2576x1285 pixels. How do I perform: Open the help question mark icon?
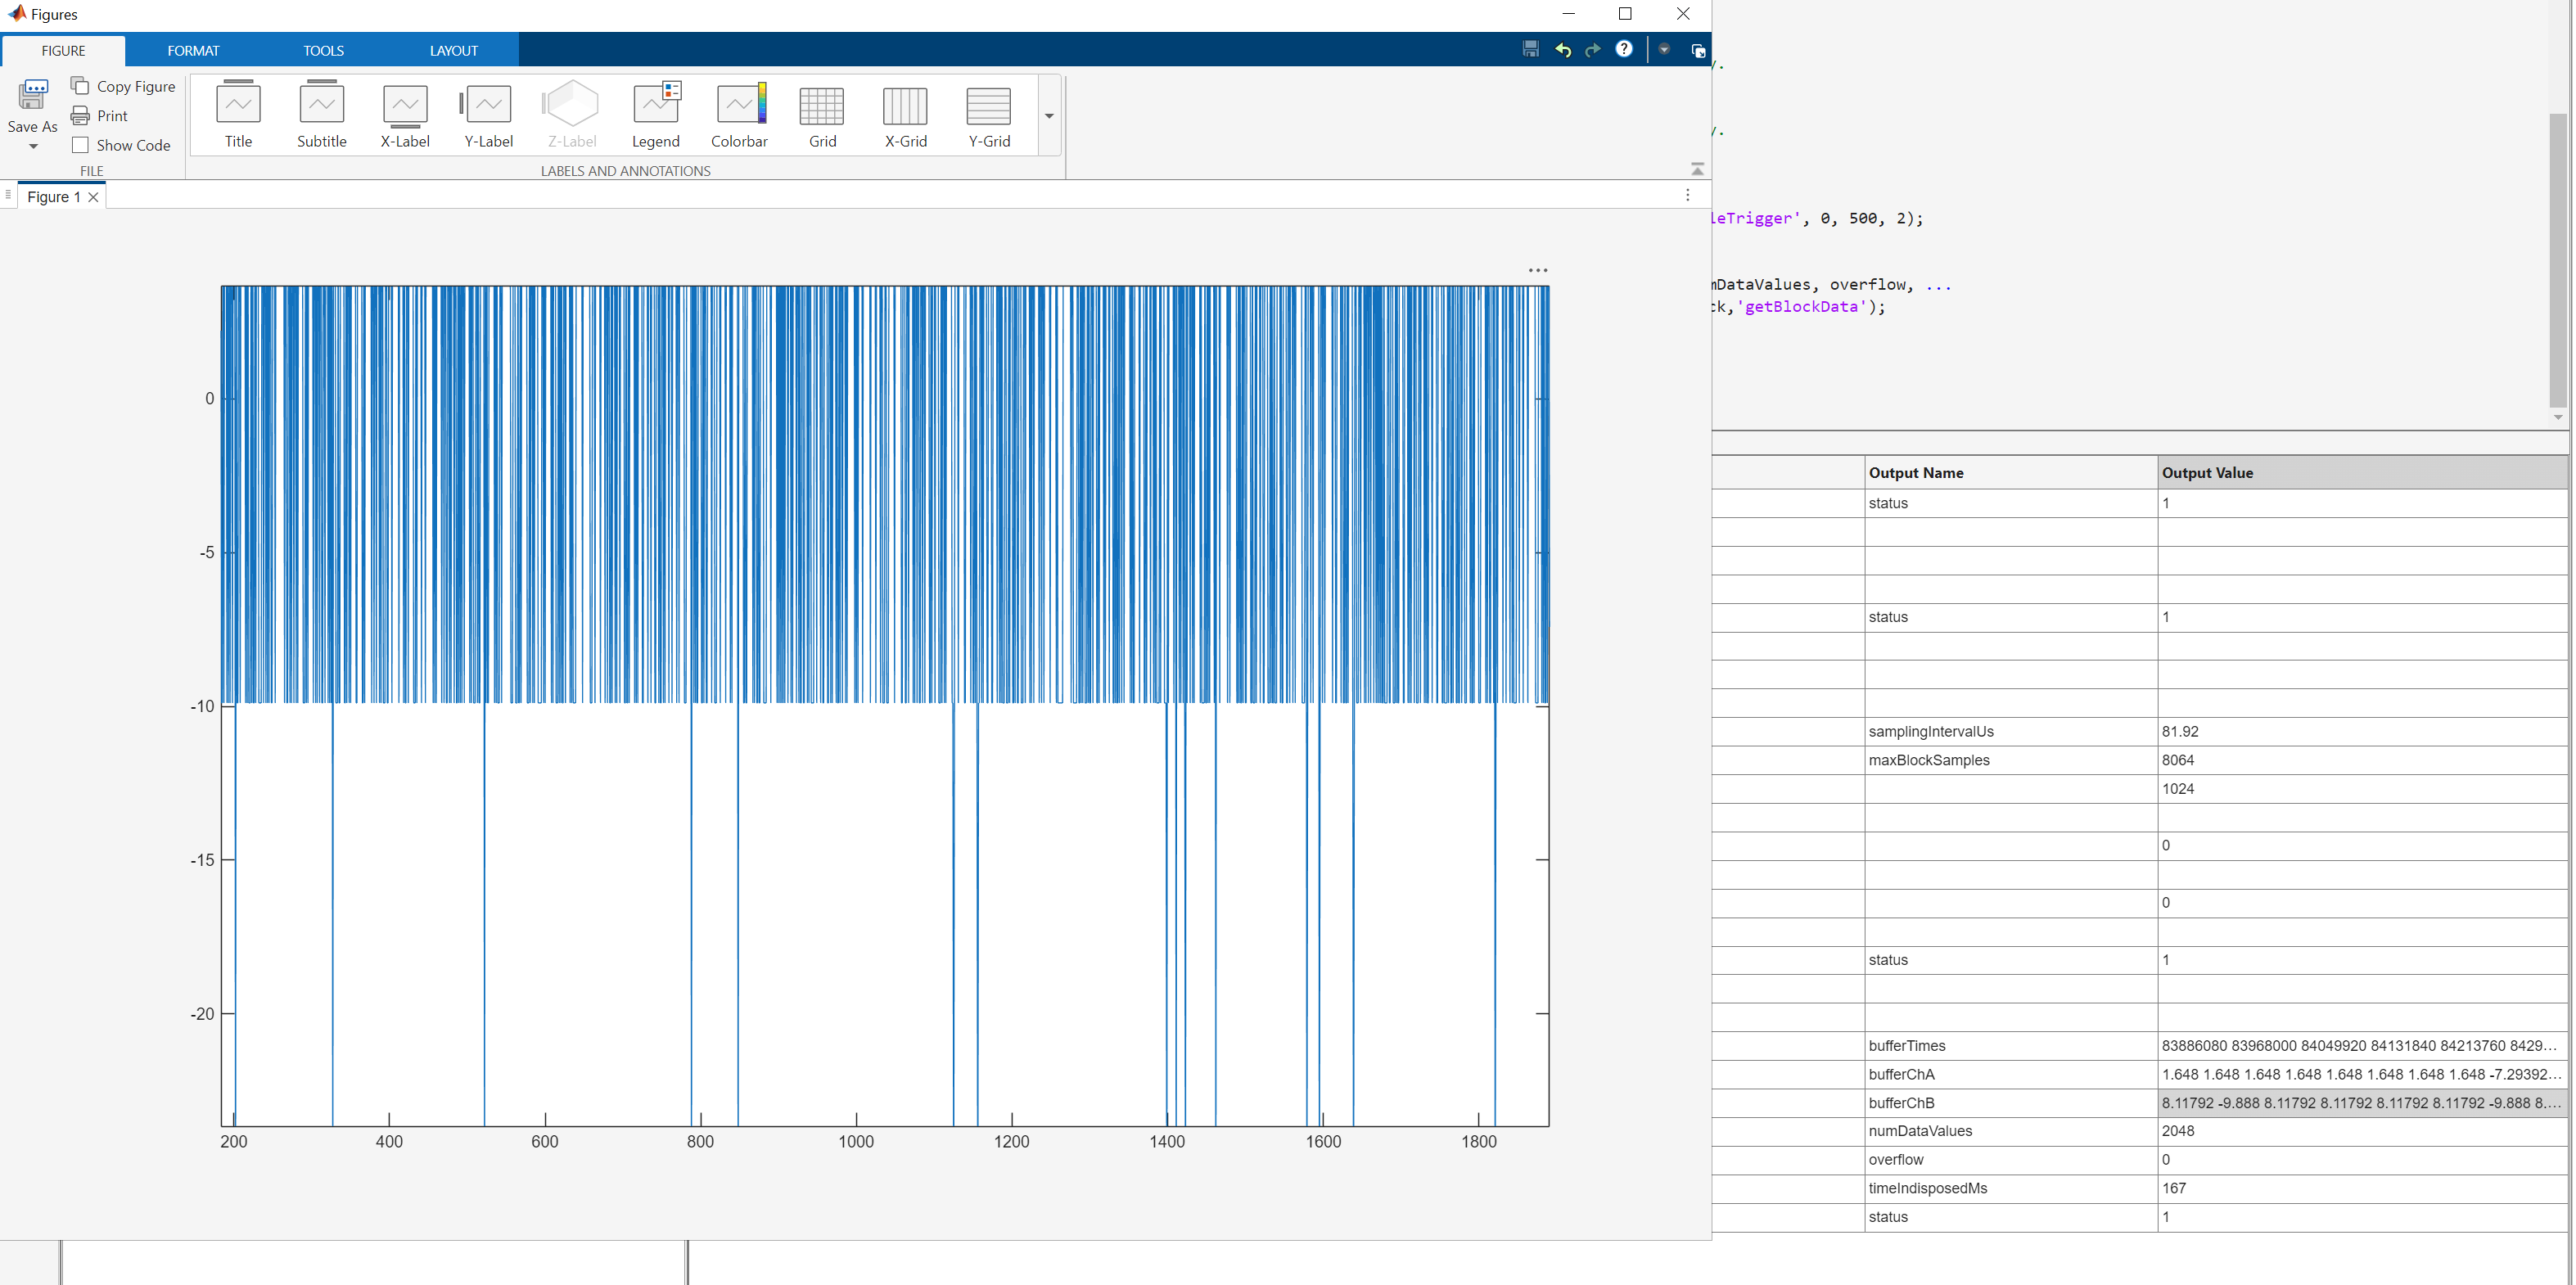(1624, 49)
